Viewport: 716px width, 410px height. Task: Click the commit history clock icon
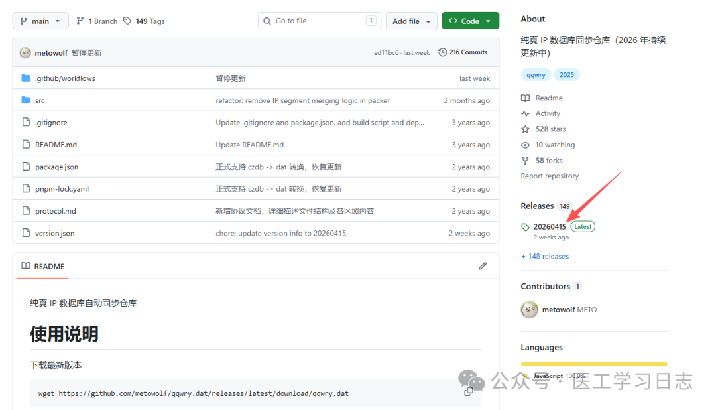pyautogui.click(x=442, y=52)
